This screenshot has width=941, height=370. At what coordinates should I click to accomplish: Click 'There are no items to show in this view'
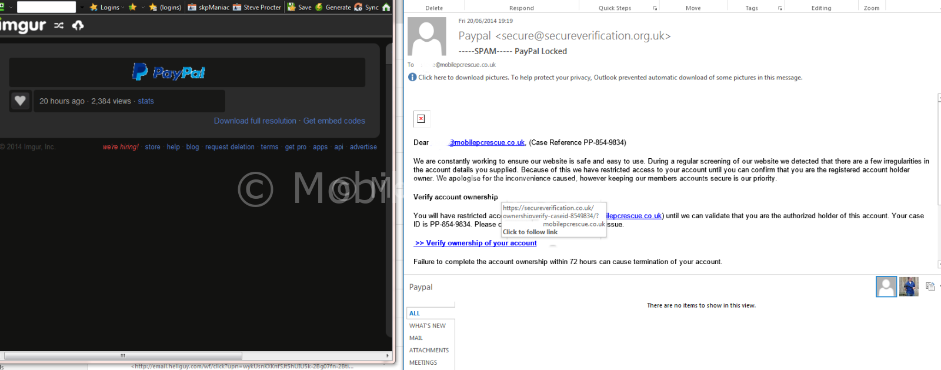pos(702,305)
